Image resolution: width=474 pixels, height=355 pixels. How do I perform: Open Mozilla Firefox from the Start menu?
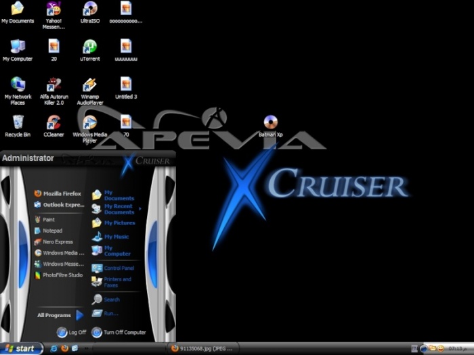pyautogui.click(x=58, y=193)
